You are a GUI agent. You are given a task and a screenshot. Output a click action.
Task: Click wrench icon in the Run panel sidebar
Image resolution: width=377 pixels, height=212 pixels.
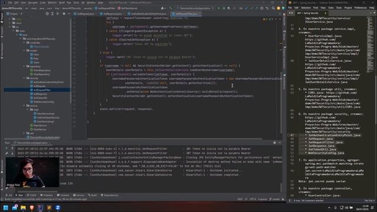[6, 153]
